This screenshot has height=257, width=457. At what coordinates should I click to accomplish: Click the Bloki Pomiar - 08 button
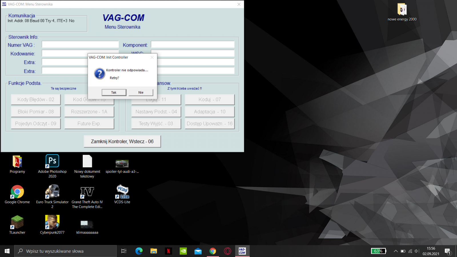tap(36, 112)
